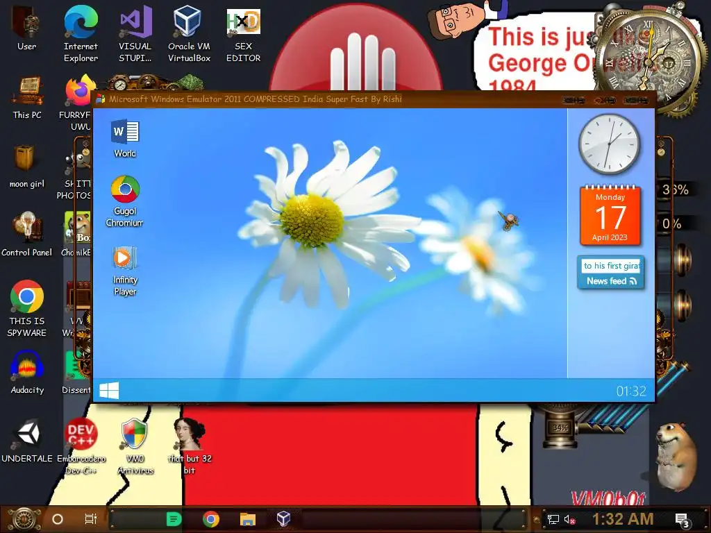Launch Internet Explorer Edge desktop icon
Screen dimensions: 711x533
click(81, 33)
